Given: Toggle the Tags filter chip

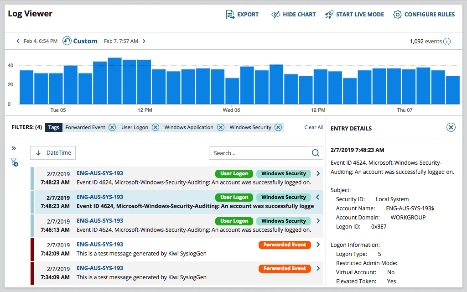Looking at the screenshot, I should [x=53, y=127].
